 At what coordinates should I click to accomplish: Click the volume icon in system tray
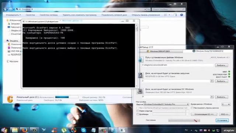[x=209, y=130]
